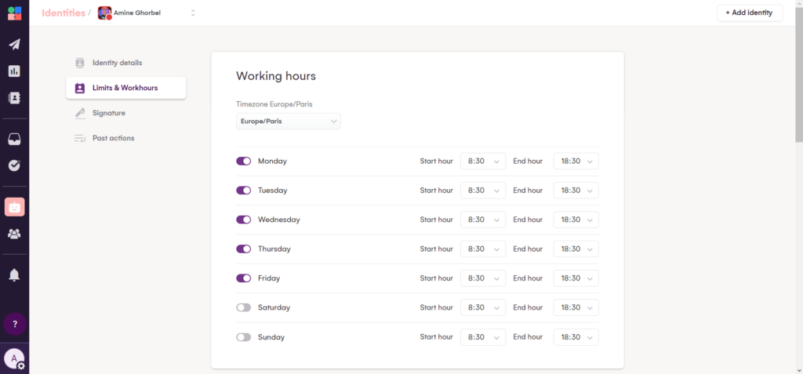This screenshot has height=374, width=803.
Task: Go to the Signature section
Action: point(108,113)
